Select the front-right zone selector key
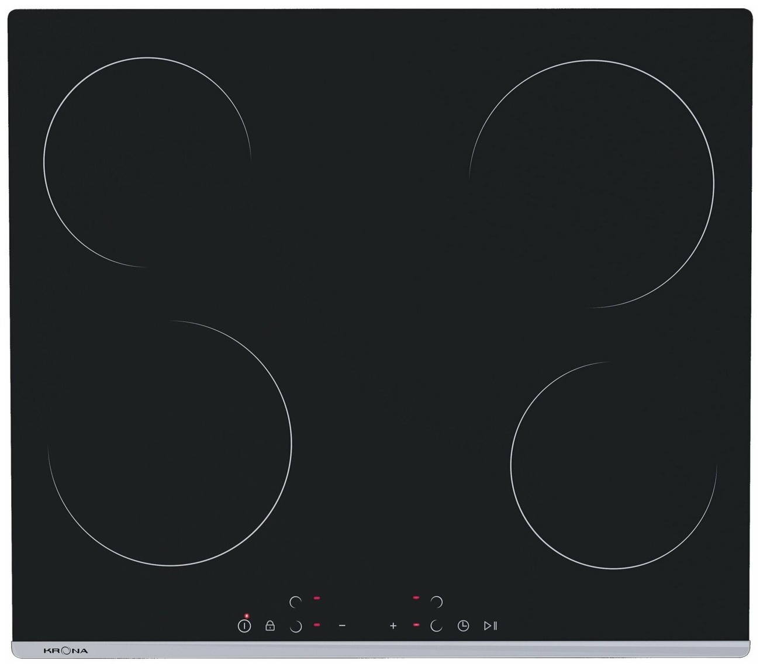The image size is (760, 667). click(437, 626)
